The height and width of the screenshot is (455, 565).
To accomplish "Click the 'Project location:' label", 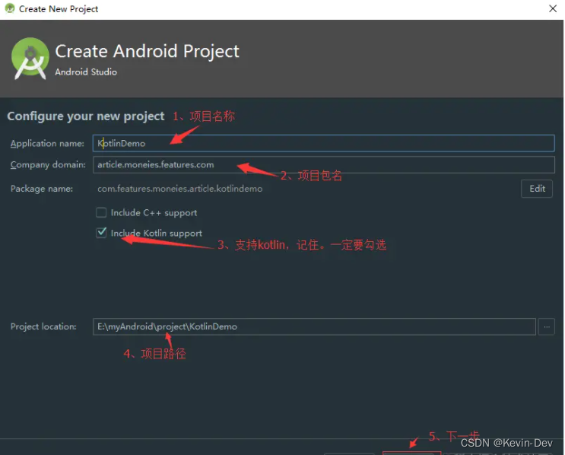I will tap(43, 326).
